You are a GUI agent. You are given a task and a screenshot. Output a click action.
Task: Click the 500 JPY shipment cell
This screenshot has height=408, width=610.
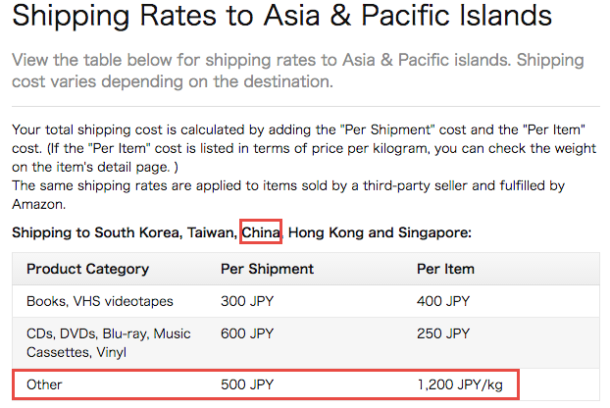point(247,384)
